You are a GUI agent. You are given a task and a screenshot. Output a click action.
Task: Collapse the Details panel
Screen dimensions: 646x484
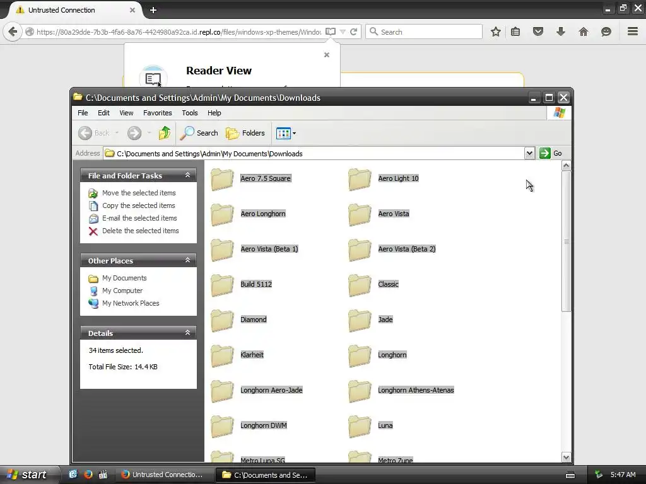(x=187, y=333)
